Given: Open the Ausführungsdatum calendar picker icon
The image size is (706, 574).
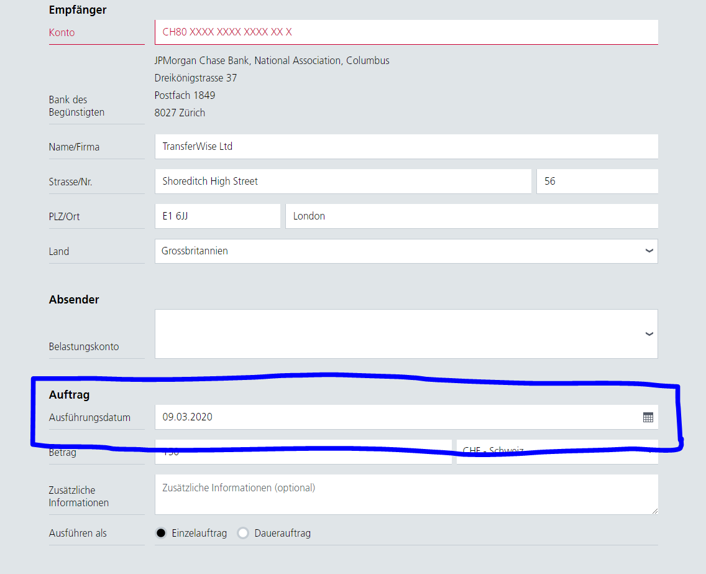Looking at the screenshot, I should [648, 417].
